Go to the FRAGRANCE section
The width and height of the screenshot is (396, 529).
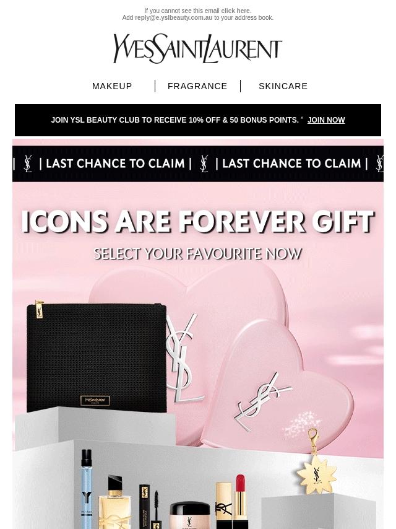point(197,86)
